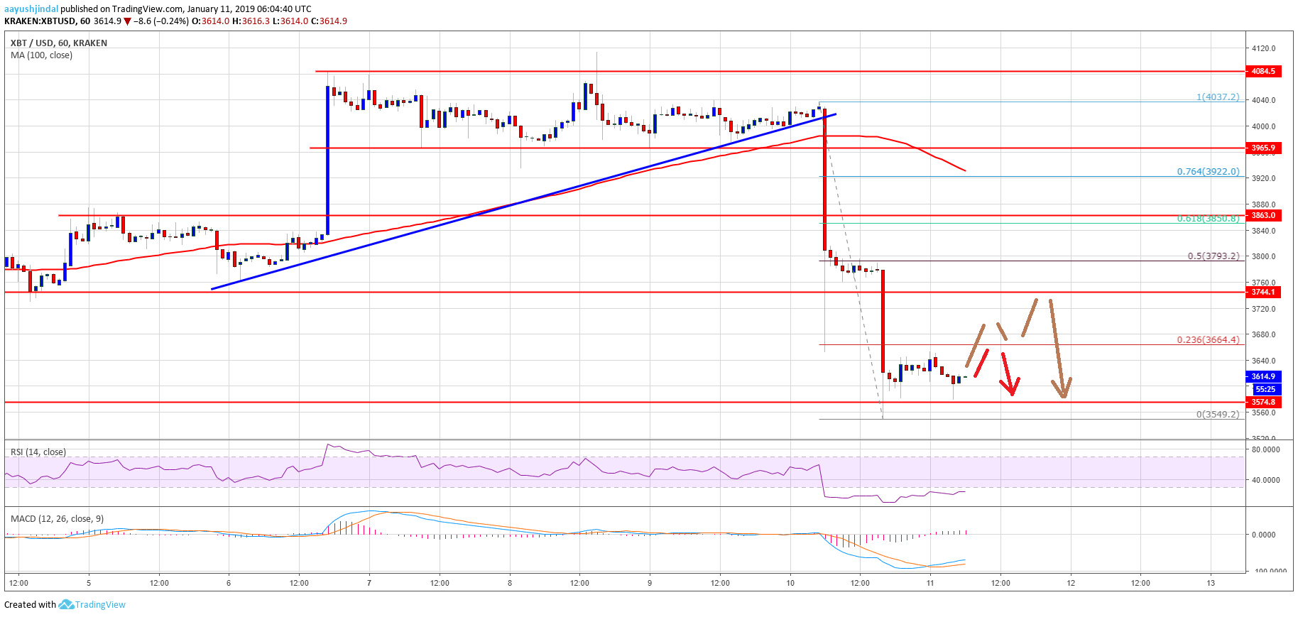Click the red 4084.5 price axis label
1298x617 pixels.
pyautogui.click(x=1262, y=72)
